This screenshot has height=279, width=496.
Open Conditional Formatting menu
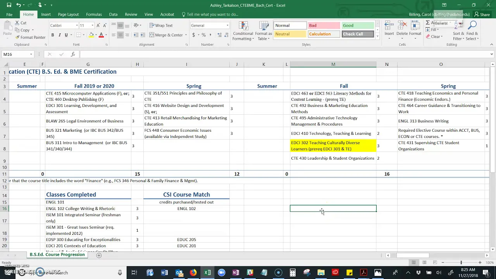pyautogui.click(x=243, y=31)
